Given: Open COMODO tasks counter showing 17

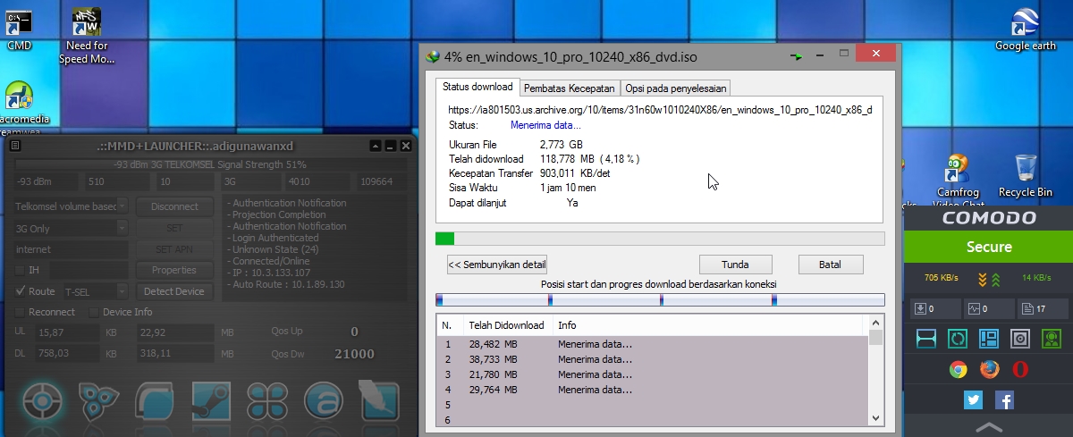Looking at the screenshot, I should click(1043, 309).
